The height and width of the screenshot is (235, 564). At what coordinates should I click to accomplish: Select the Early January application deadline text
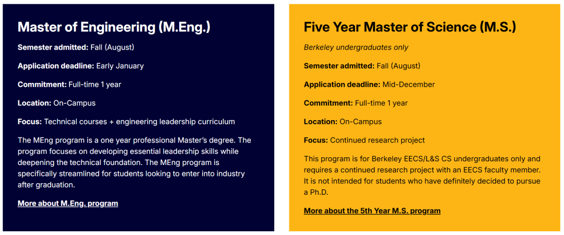click(120, 66)
